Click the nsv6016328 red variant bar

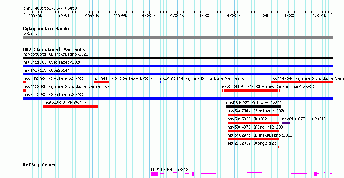coord(254,123)
